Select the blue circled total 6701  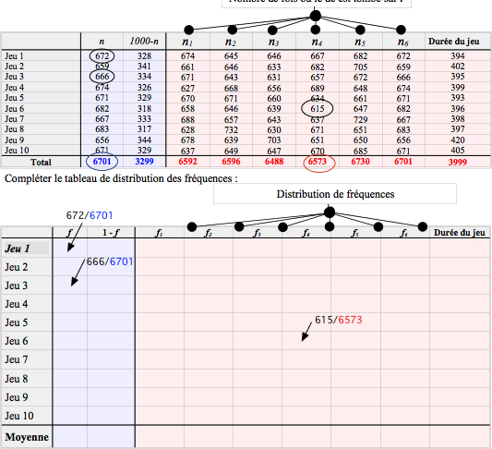click(102, 162)
